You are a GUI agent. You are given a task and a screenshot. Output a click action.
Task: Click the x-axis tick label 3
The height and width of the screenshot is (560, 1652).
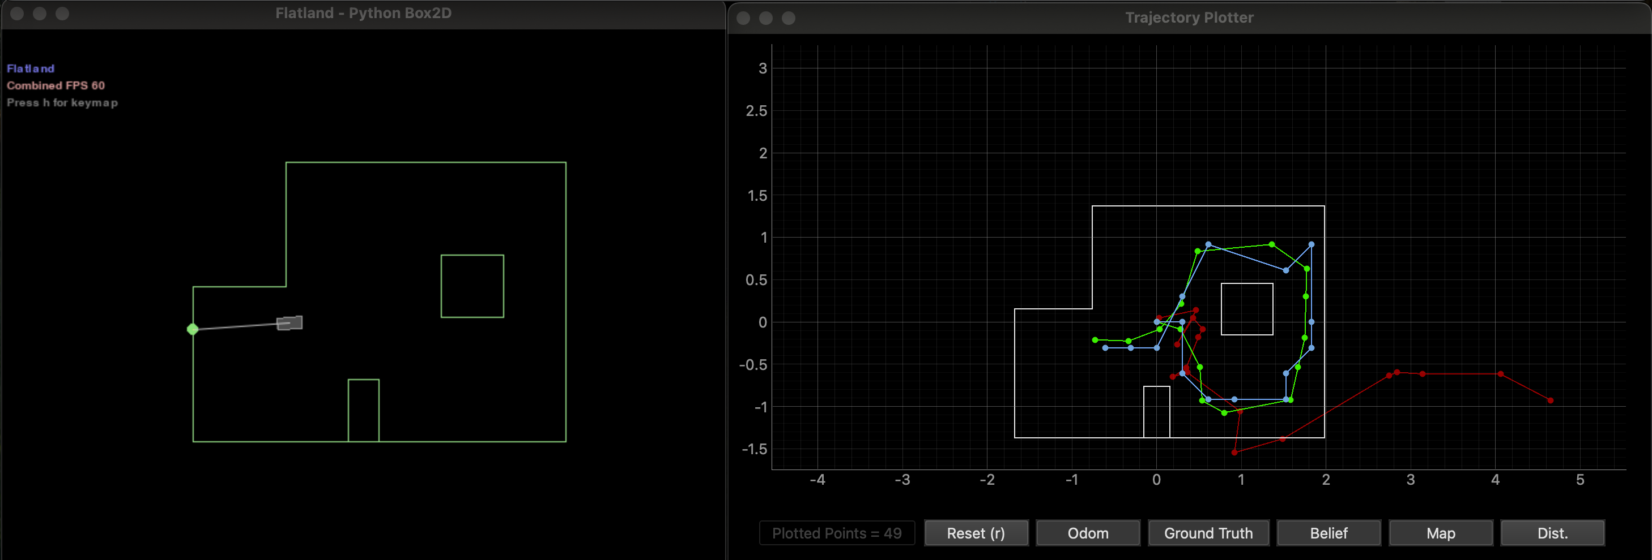[x=1410, y=480]
